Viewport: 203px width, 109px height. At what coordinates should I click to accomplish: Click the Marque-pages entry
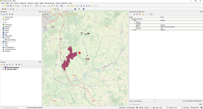pyautogui.click(x=9, y=17)
